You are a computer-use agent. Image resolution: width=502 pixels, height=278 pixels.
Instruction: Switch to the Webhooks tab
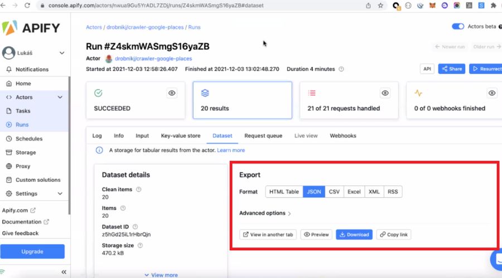(343, 136)
